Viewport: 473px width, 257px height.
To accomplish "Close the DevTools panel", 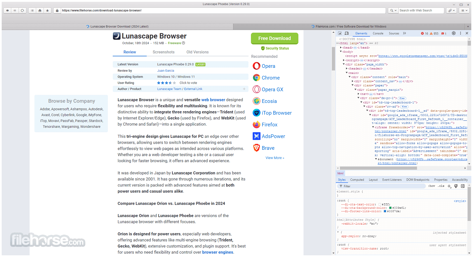I will [467, 33].
